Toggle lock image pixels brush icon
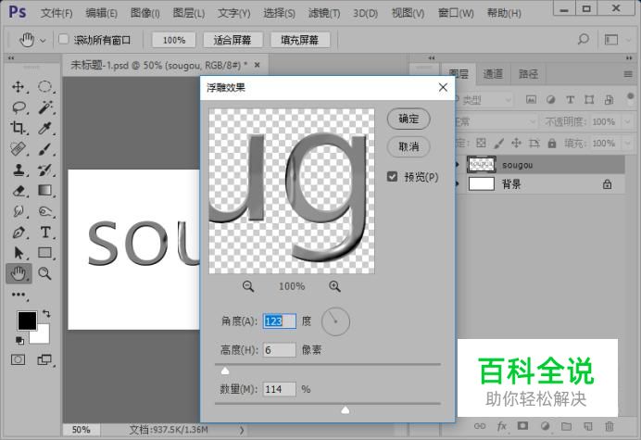Image resolution: width=641 pixels, height=440 pixels. click(x=498, y=144)
